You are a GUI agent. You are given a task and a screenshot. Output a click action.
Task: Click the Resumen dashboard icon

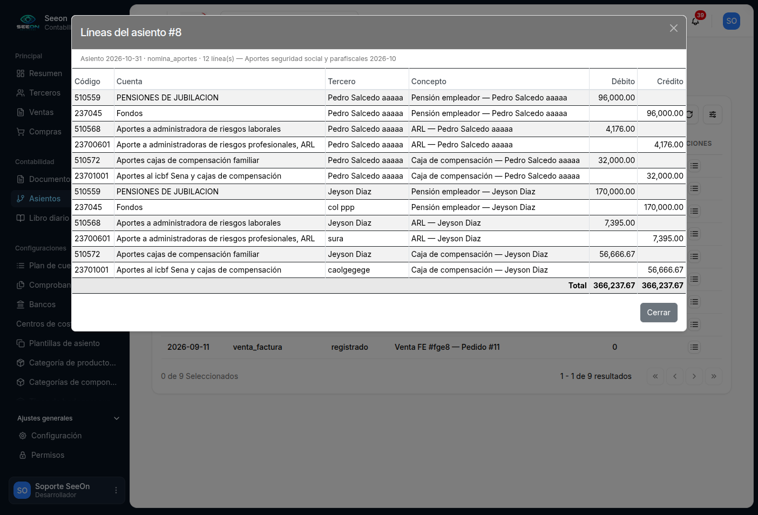[21, 73]
